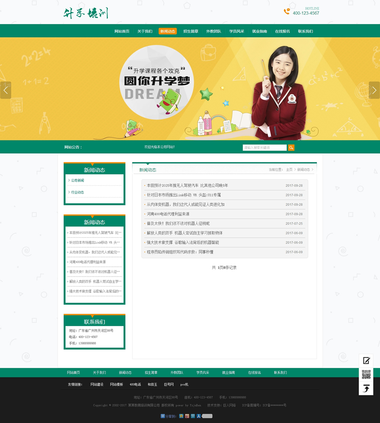
Task: Open 招生简章 in top navigation bar
Action: coord(190,31)
